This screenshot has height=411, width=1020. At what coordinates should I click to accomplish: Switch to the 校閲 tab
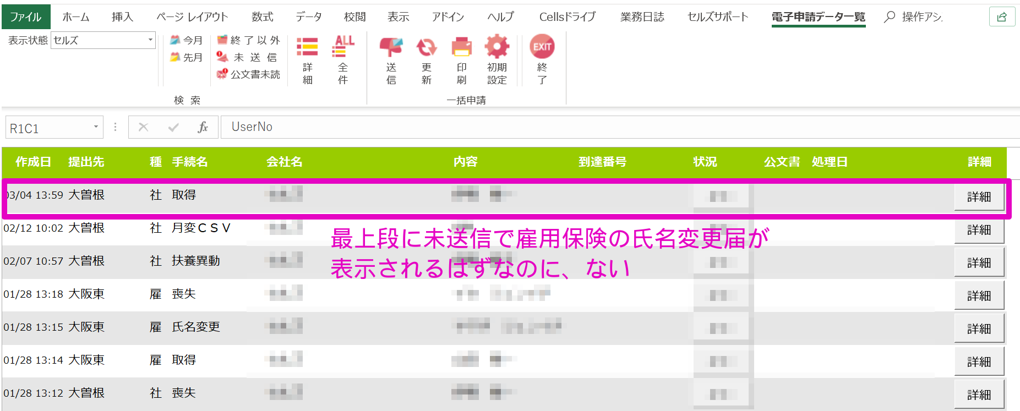(355, 17)
